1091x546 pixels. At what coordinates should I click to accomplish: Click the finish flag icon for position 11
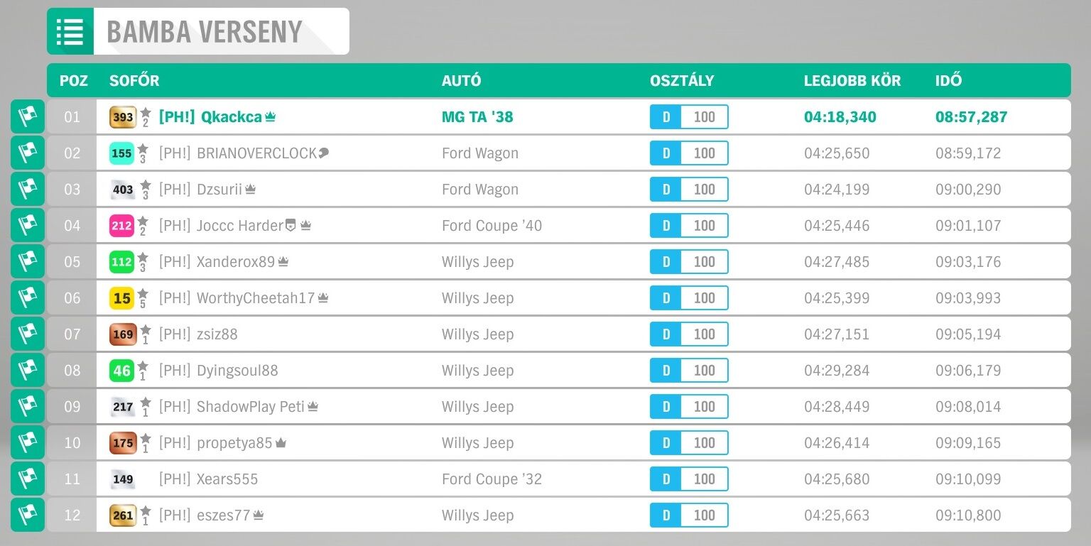pos(28,479)
